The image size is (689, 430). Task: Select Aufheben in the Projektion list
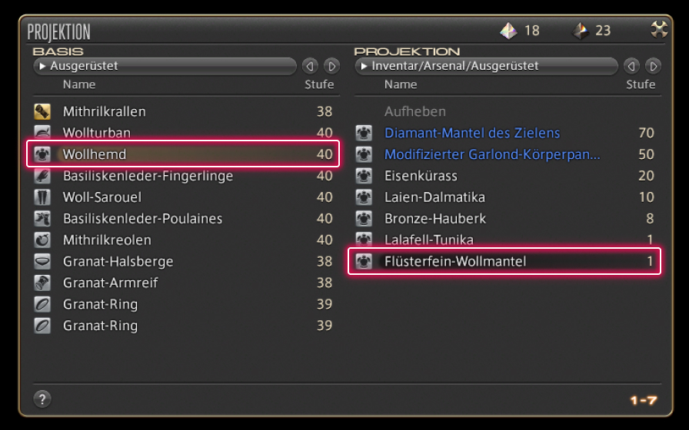[415, 111]
